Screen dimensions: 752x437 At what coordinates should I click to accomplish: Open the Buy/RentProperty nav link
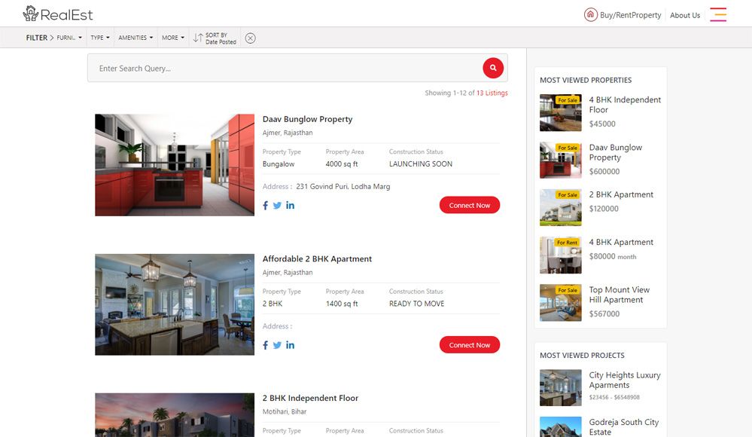click(630, 15)
